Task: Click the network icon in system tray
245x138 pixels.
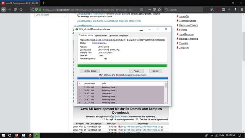Action: click(x=216, y=135)
